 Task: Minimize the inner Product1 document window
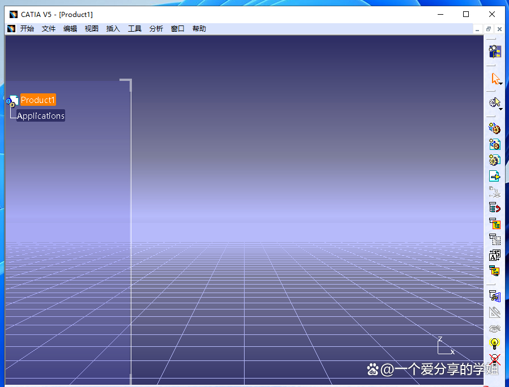click(477, 29)
